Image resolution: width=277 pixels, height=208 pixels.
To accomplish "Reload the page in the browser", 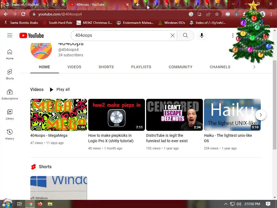I will coord(23,14).
